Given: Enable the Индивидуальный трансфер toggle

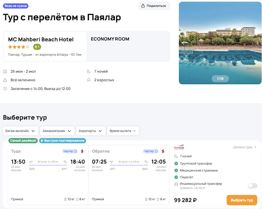Looking at the screenshot, I should pyautogui.click(x=252, y=185).
